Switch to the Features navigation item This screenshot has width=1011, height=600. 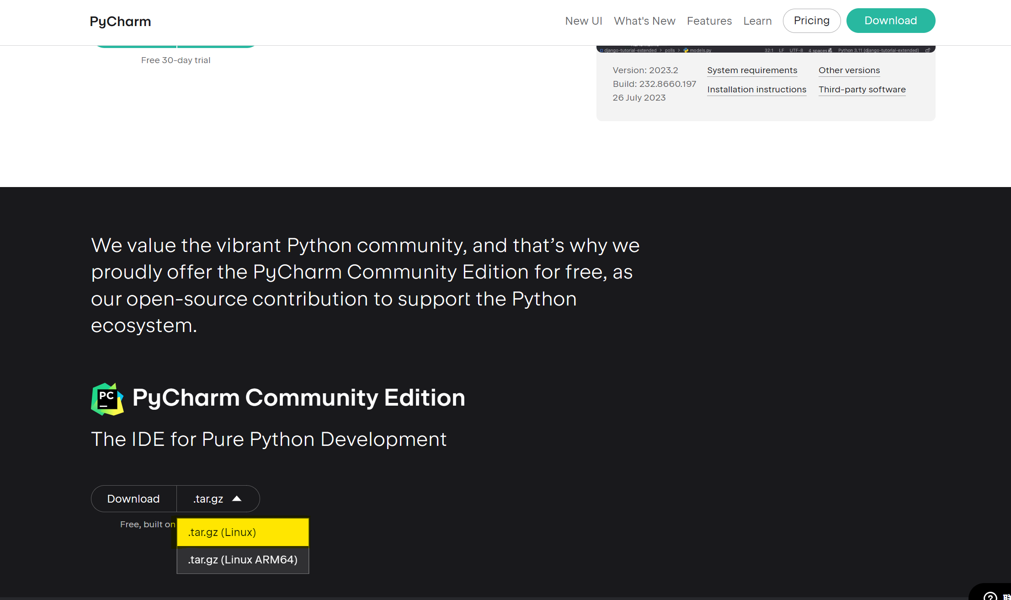(x=709, y=21)
